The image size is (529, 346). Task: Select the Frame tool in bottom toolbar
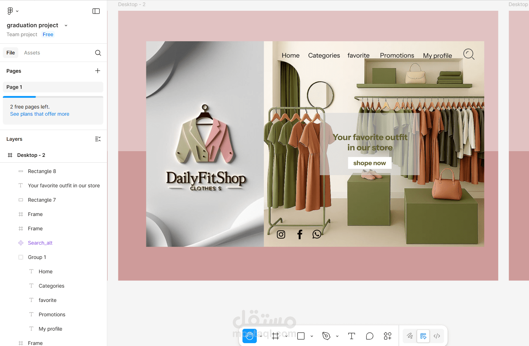click(x=275, y=336)
